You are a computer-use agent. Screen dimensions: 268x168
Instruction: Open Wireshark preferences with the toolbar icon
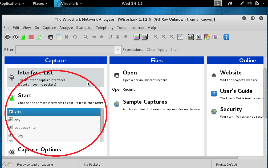(x=215, y=37)
